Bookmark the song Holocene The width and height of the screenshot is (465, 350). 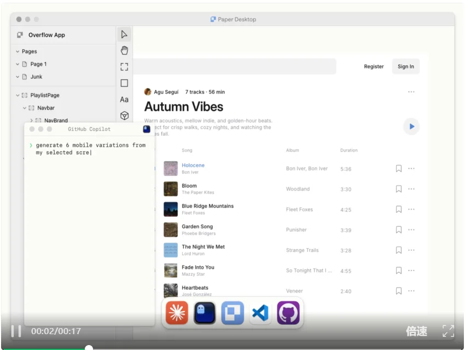coord(399,169)
